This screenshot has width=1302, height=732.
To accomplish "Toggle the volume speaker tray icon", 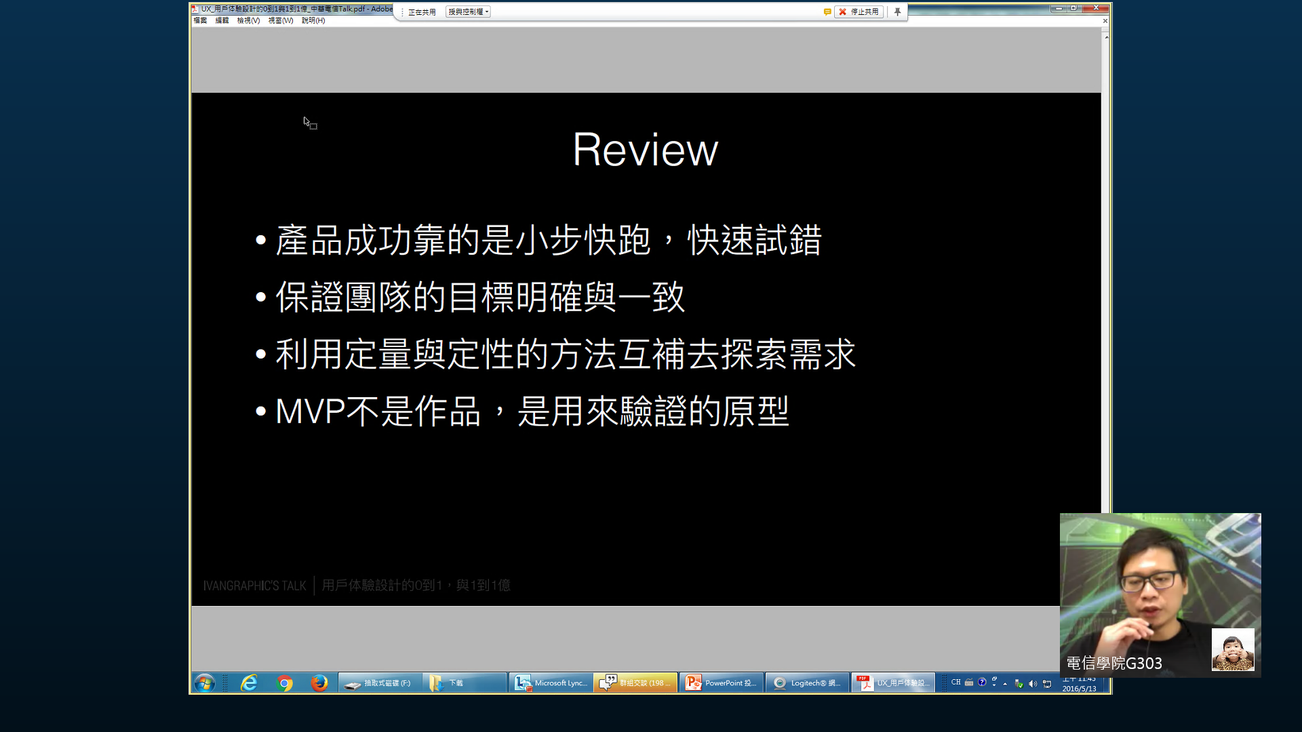I will [1033, 683].
